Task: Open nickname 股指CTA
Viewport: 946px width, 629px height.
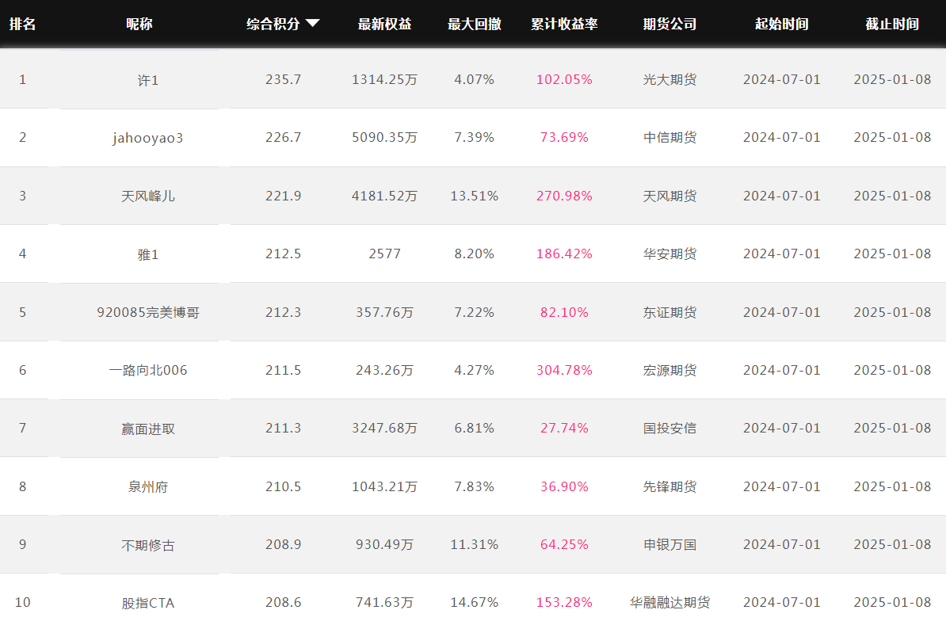Action: [x=148, y=603]
